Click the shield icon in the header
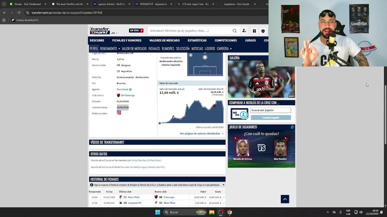 263,31
